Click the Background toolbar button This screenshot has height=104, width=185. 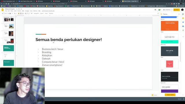click(x=36, y=14)
